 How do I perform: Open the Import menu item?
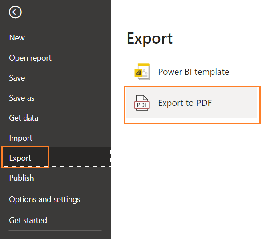coord(21,138)
